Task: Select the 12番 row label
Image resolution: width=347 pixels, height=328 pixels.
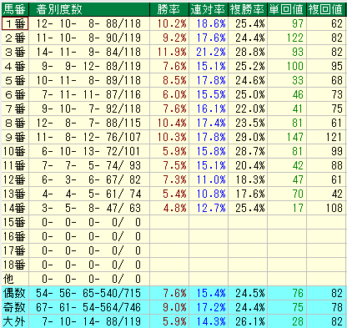Action: [15, 179]
